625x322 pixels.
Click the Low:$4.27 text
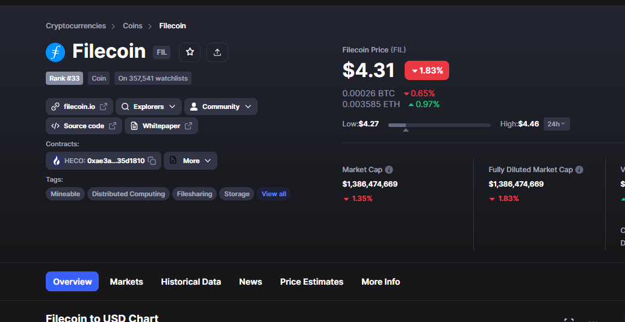[361, 124]
